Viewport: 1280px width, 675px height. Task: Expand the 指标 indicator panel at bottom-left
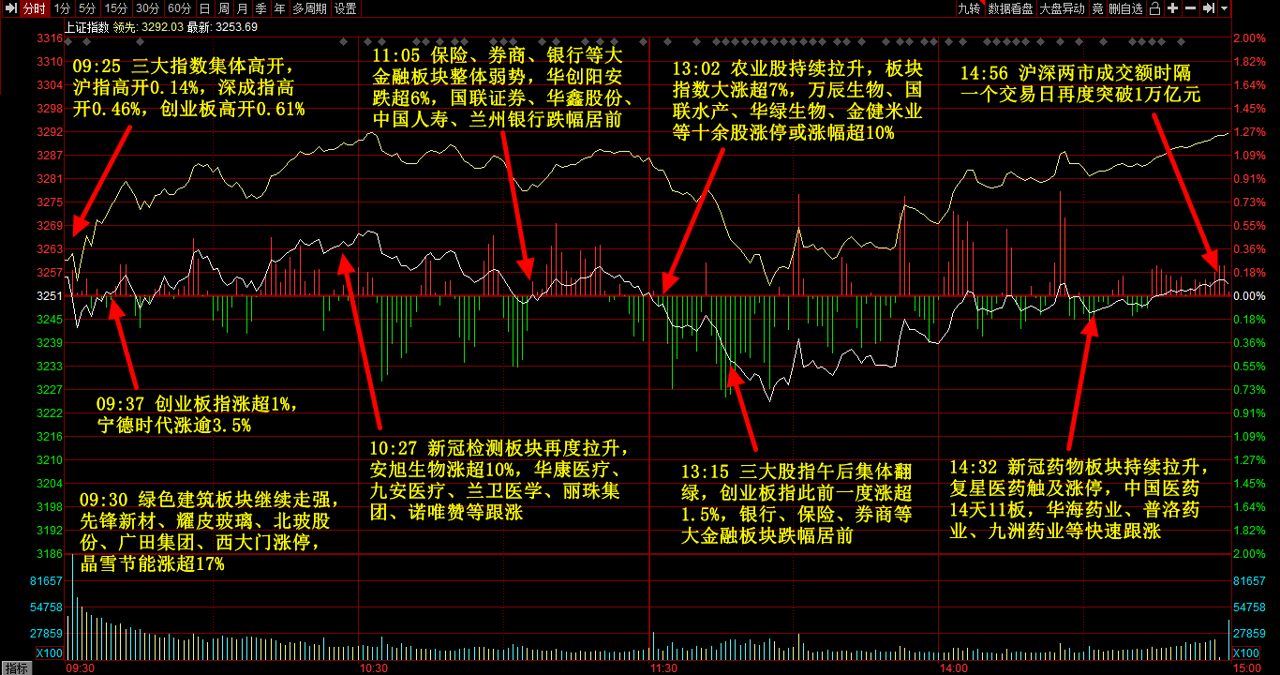tap(16, 667)
